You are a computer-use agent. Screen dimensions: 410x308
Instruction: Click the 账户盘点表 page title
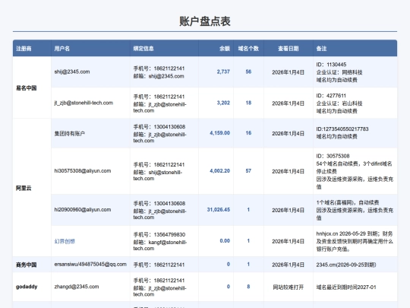(205, 21)
